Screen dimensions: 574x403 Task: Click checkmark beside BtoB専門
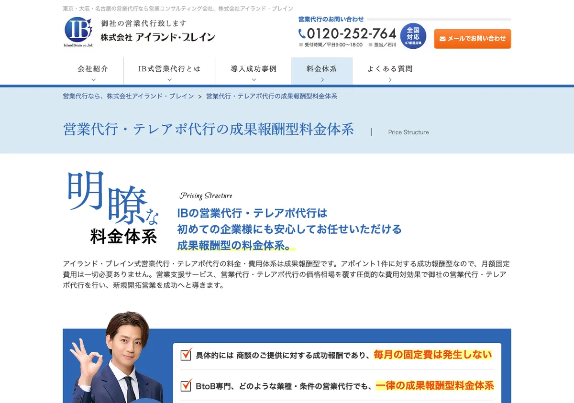(186, 385)
